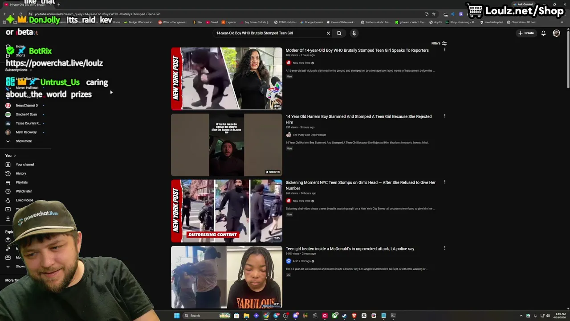Screen dimensions: 570x321
Task: Open Smoke N' Scan subscription
Action: (x=26, y=115)
